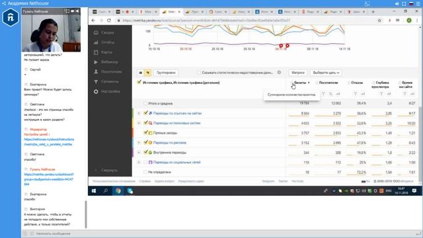
Task: Enable hiding statistically unreliable data
Action: coord(199,73)
